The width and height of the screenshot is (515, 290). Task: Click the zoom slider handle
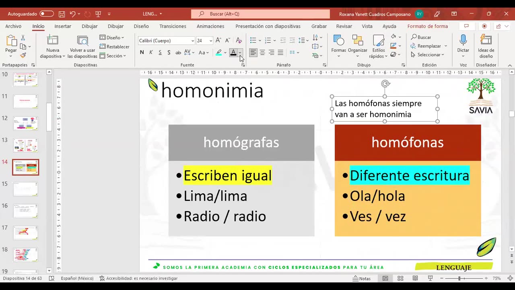tap(459, 278)
